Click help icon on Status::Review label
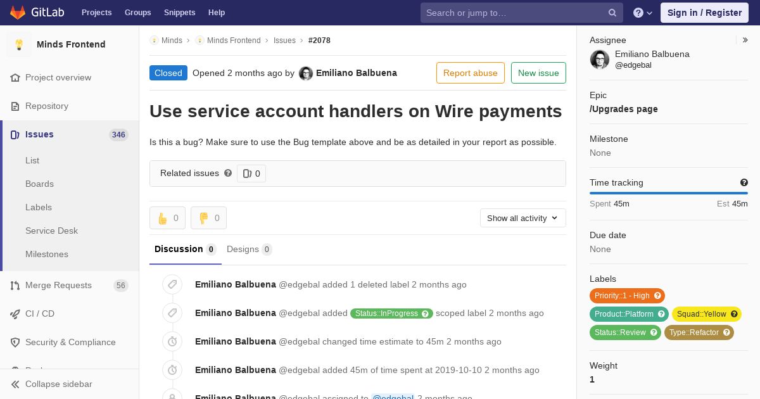 coord(654,332)
